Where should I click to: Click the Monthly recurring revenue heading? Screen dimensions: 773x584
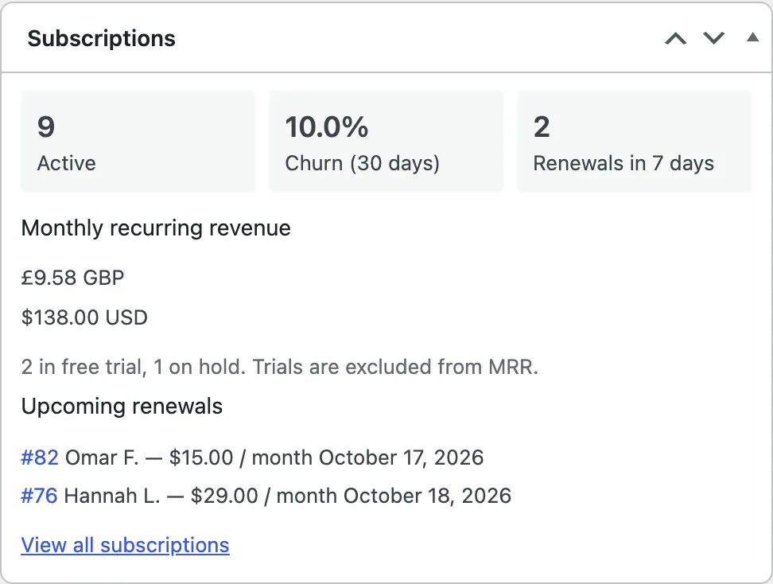click(156, 228)
